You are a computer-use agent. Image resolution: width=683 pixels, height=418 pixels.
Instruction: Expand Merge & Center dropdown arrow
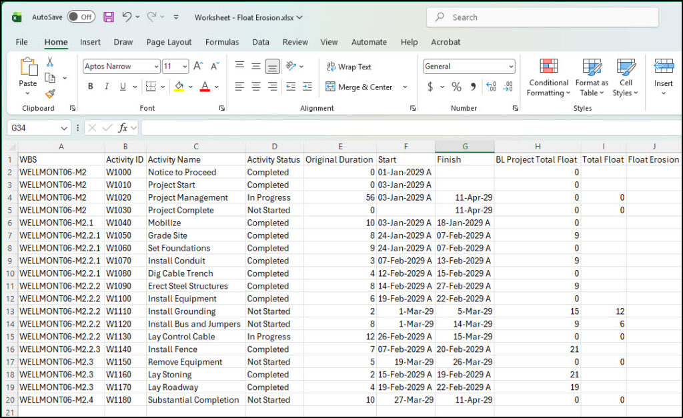[405, 87]
